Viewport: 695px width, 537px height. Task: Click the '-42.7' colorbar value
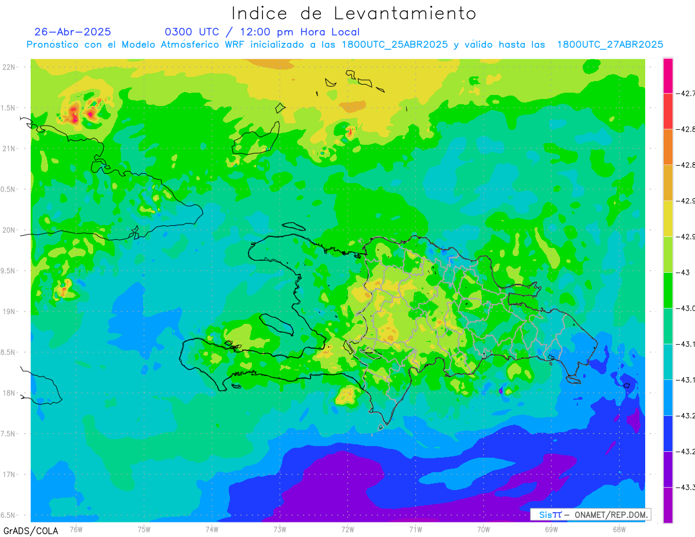coord(686,93)
